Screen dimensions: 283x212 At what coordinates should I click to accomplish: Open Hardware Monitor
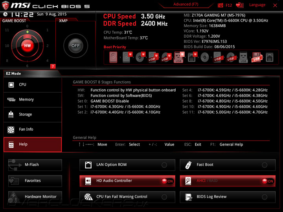[x=35, y=197]
